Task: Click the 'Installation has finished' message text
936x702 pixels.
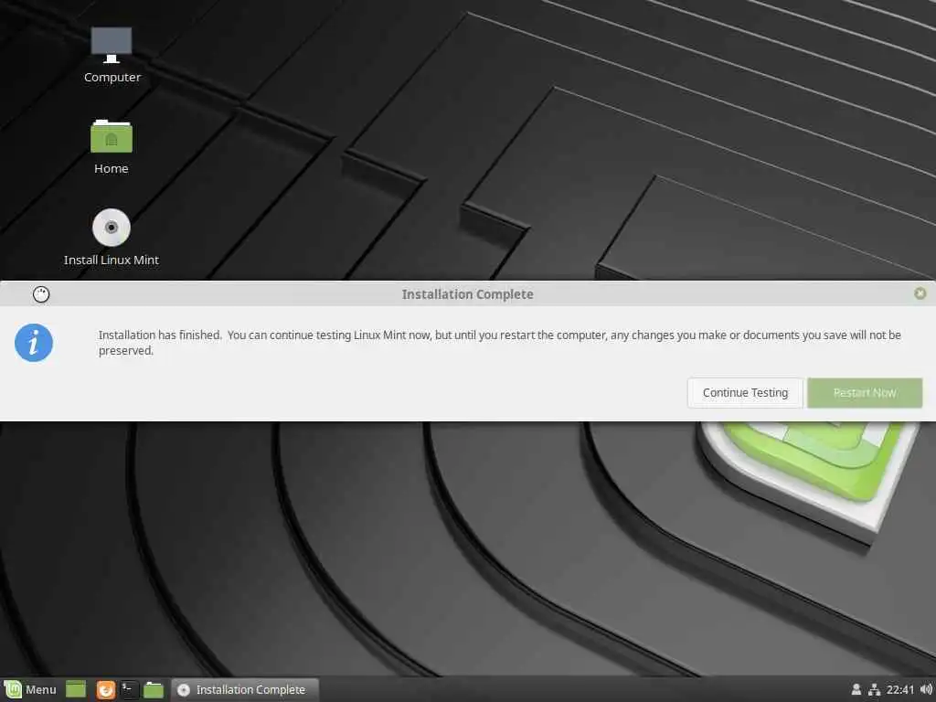Action: point(500,343)
